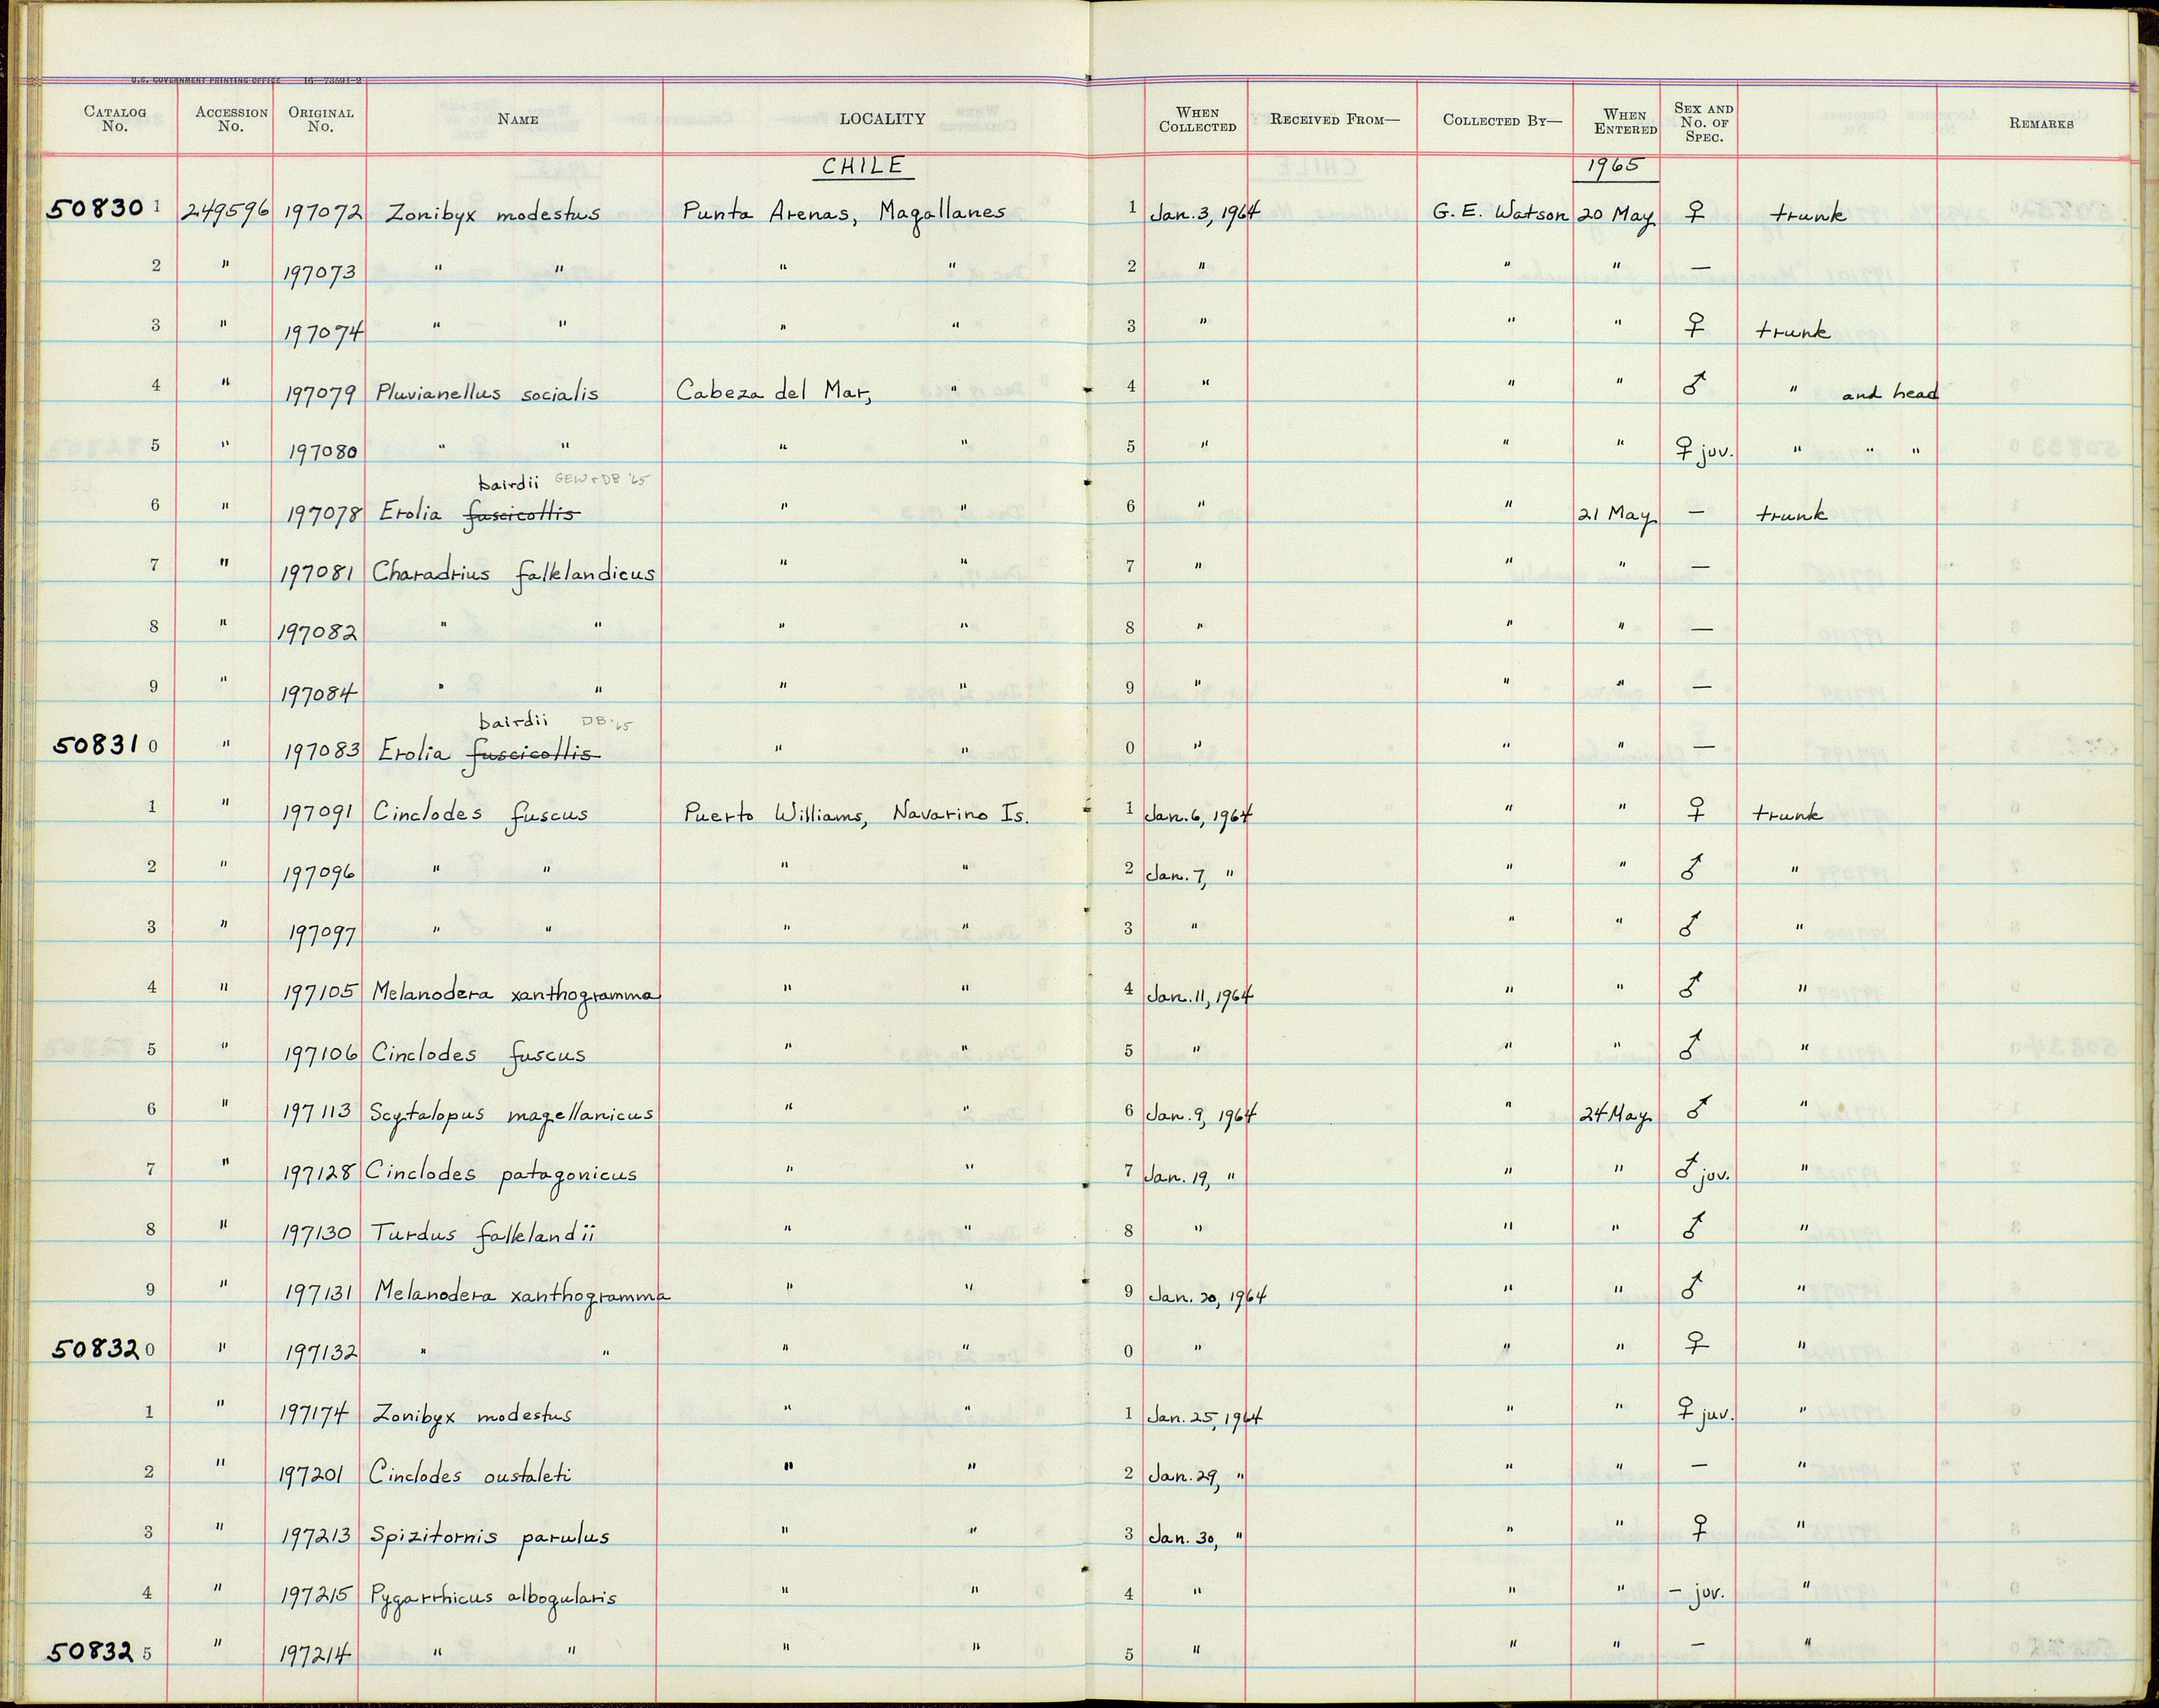
Task: Click the date Jan. 6, 1964
Action: (x=1199, y=814)
